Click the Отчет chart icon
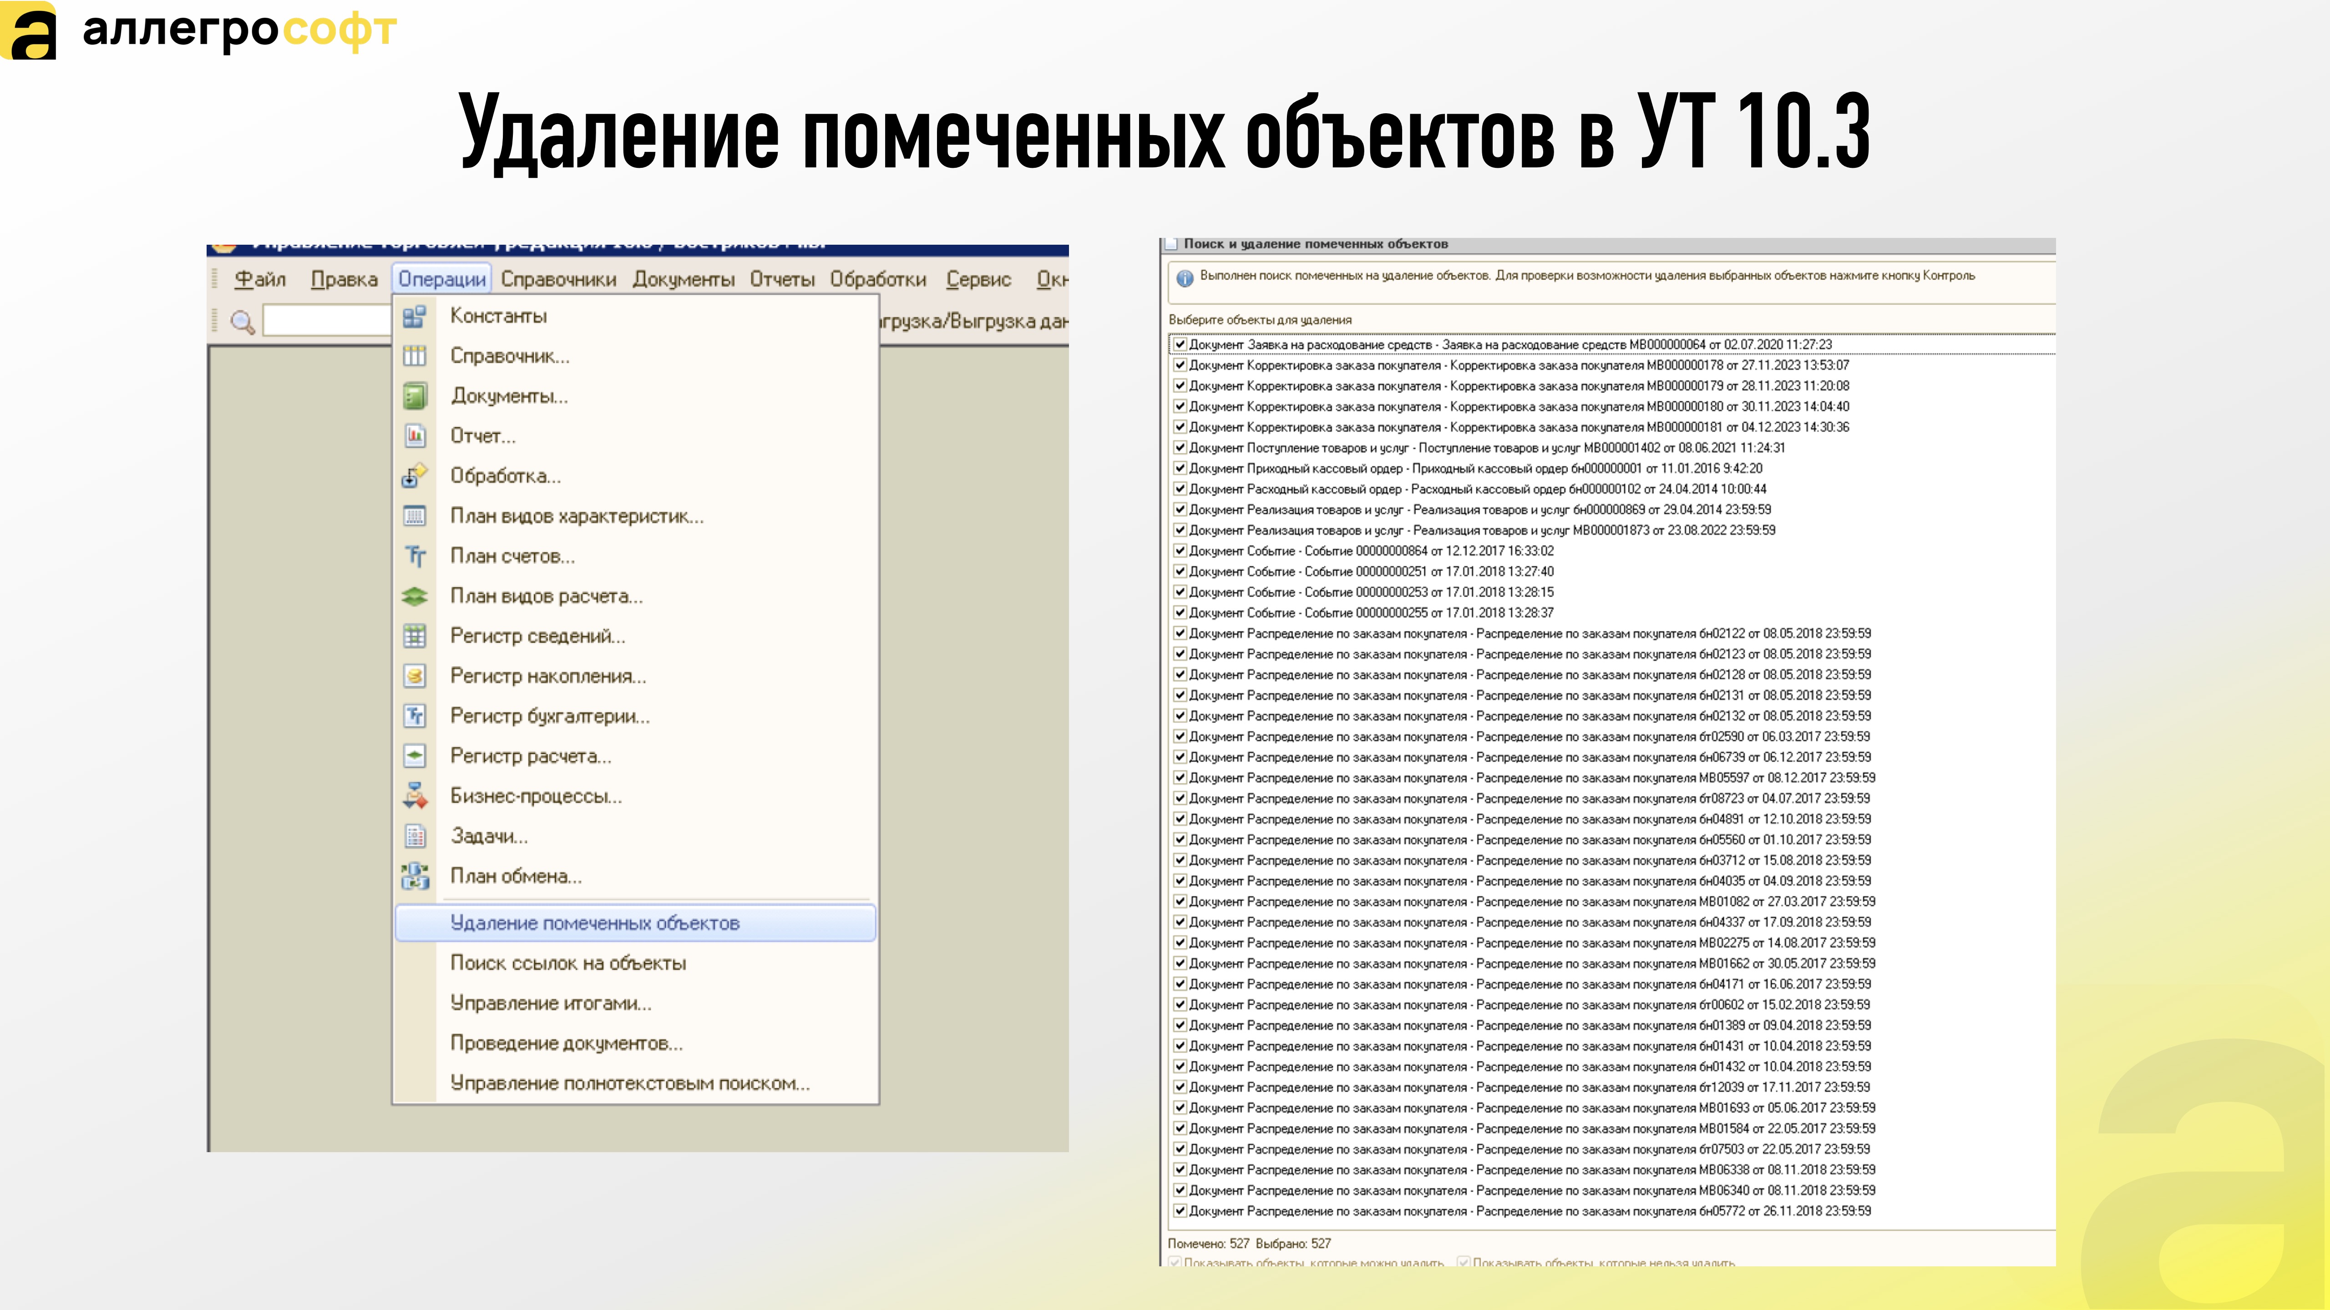This screenshot has width=2330, height=1310. tap(414, 436)
